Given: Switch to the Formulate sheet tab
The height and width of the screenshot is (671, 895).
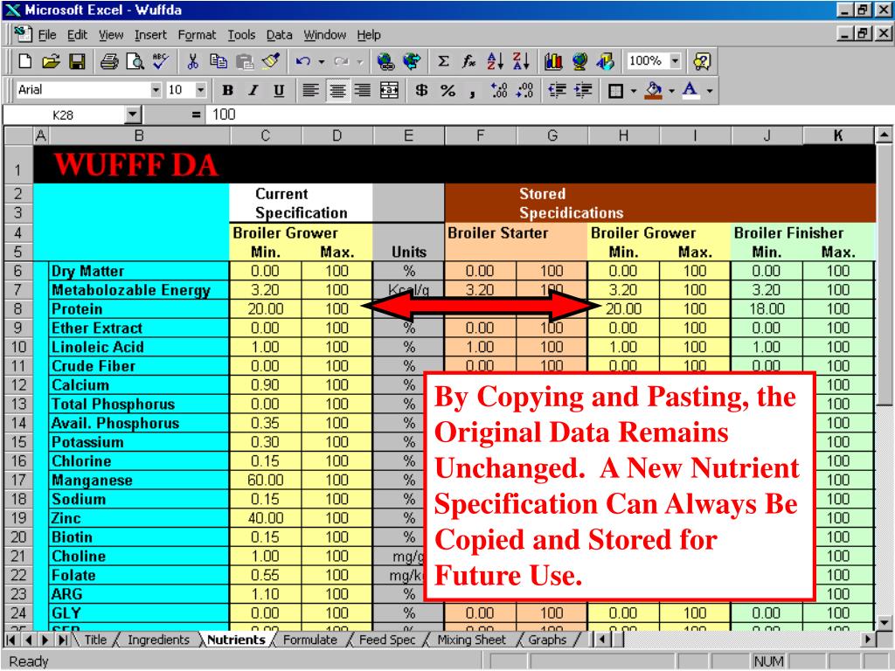Looking at the screenshot, I should pos(310,640).
